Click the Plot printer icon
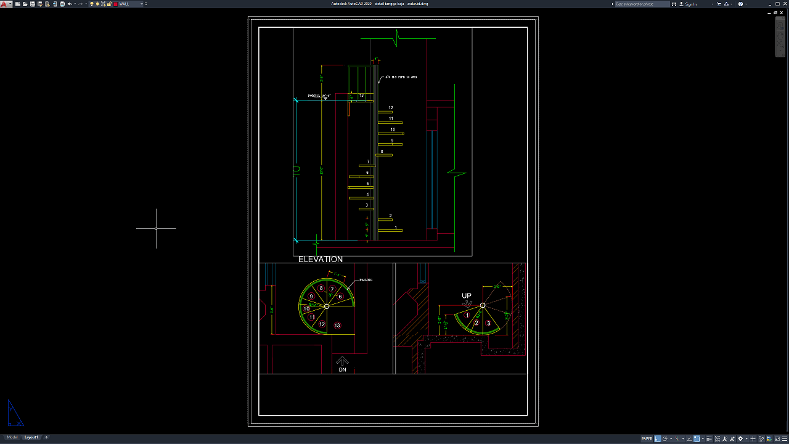This screenshot has width=789, height=444. 62,4
